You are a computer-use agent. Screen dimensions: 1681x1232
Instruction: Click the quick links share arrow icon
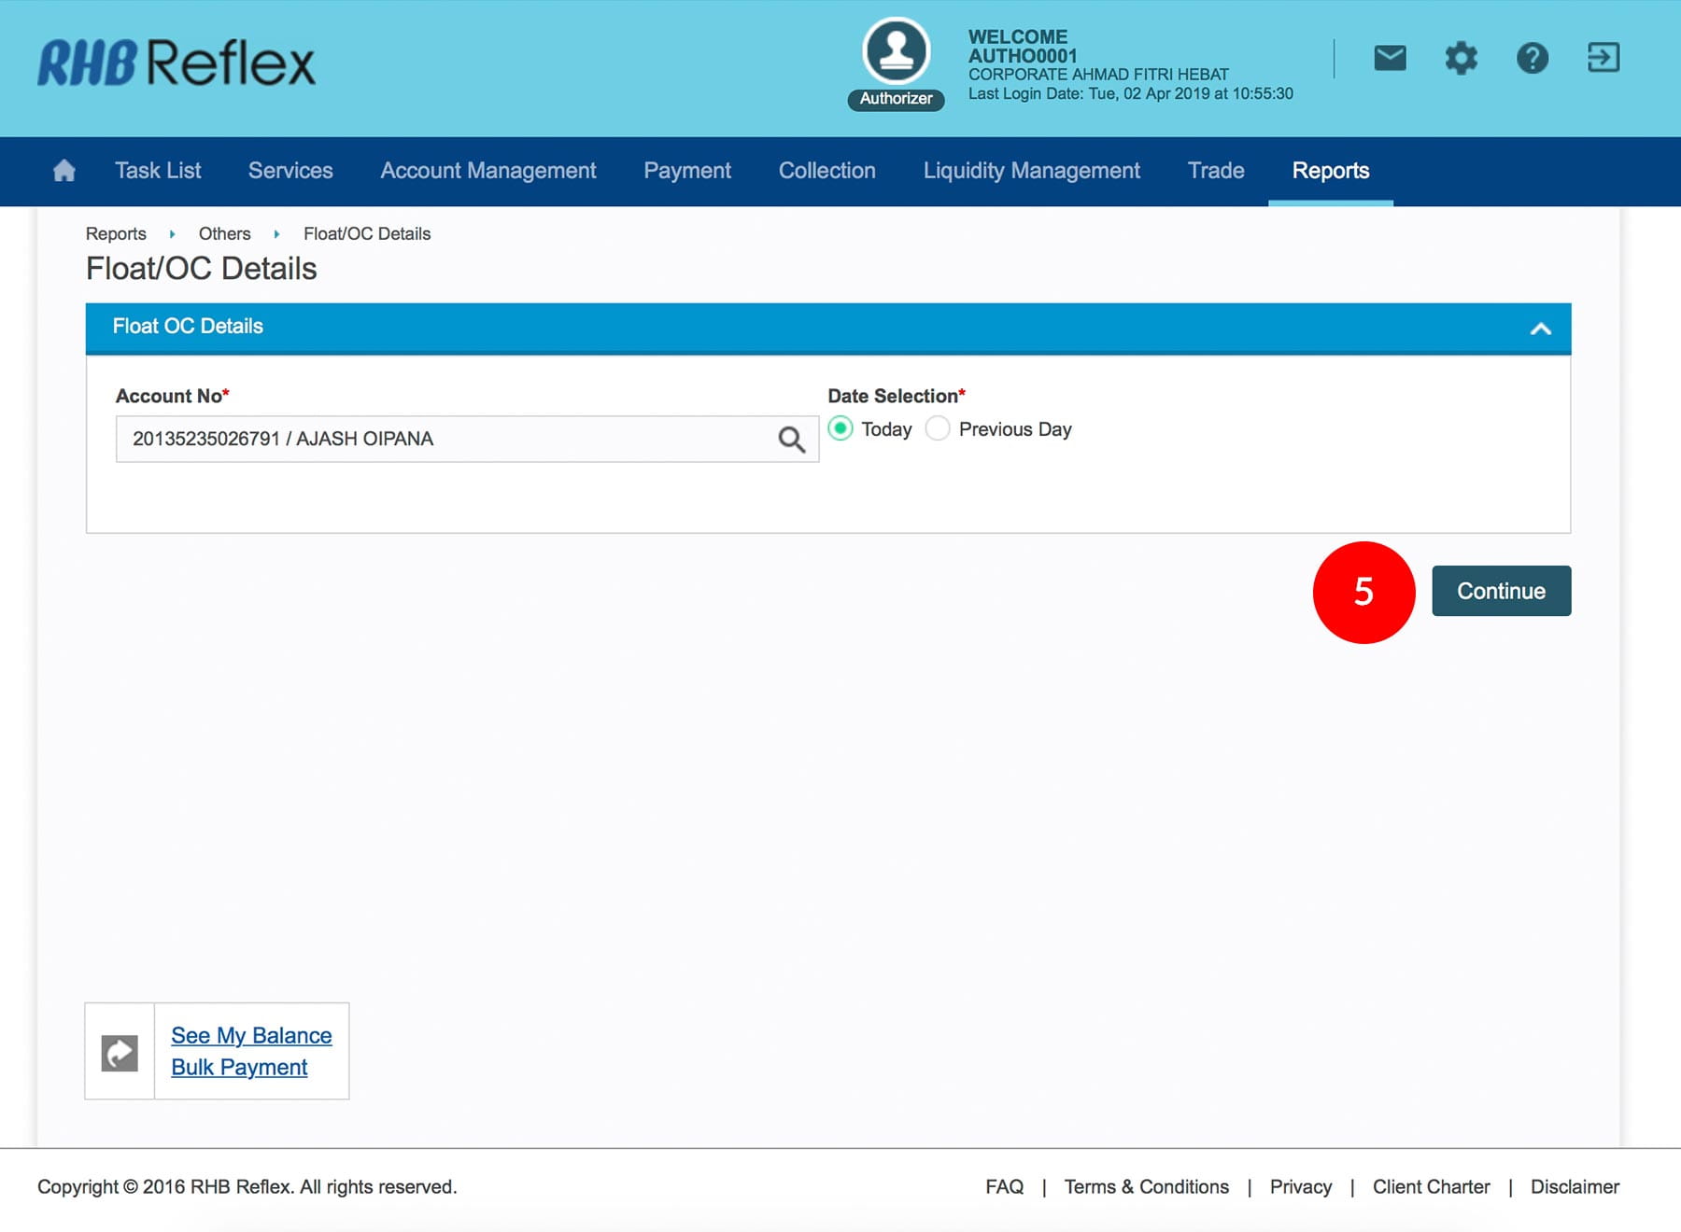tap(120, 1053)
